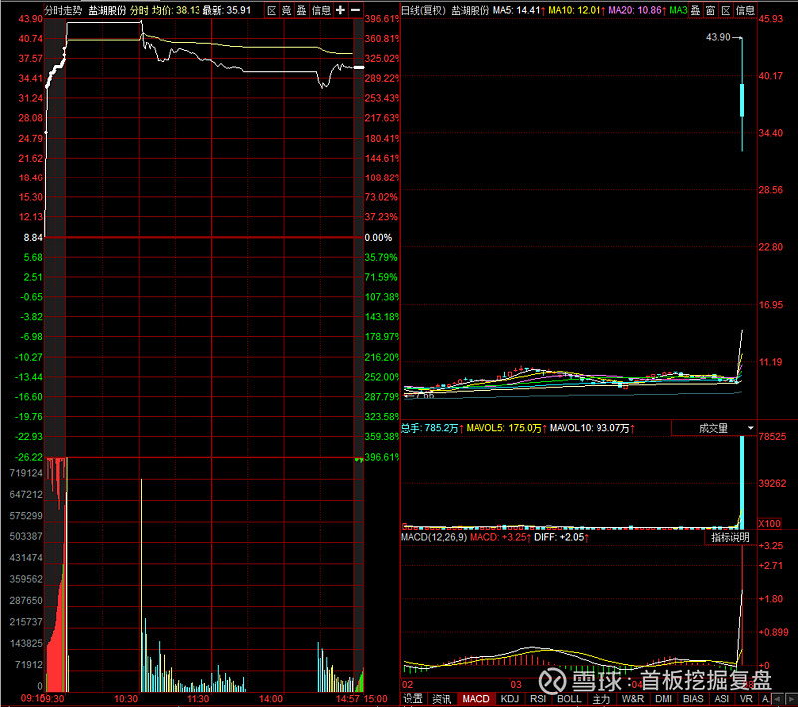Viewport: 798px width, 707px height.
Task: Switch to the BIAS indicator tab
Action: tap(693, 699)
